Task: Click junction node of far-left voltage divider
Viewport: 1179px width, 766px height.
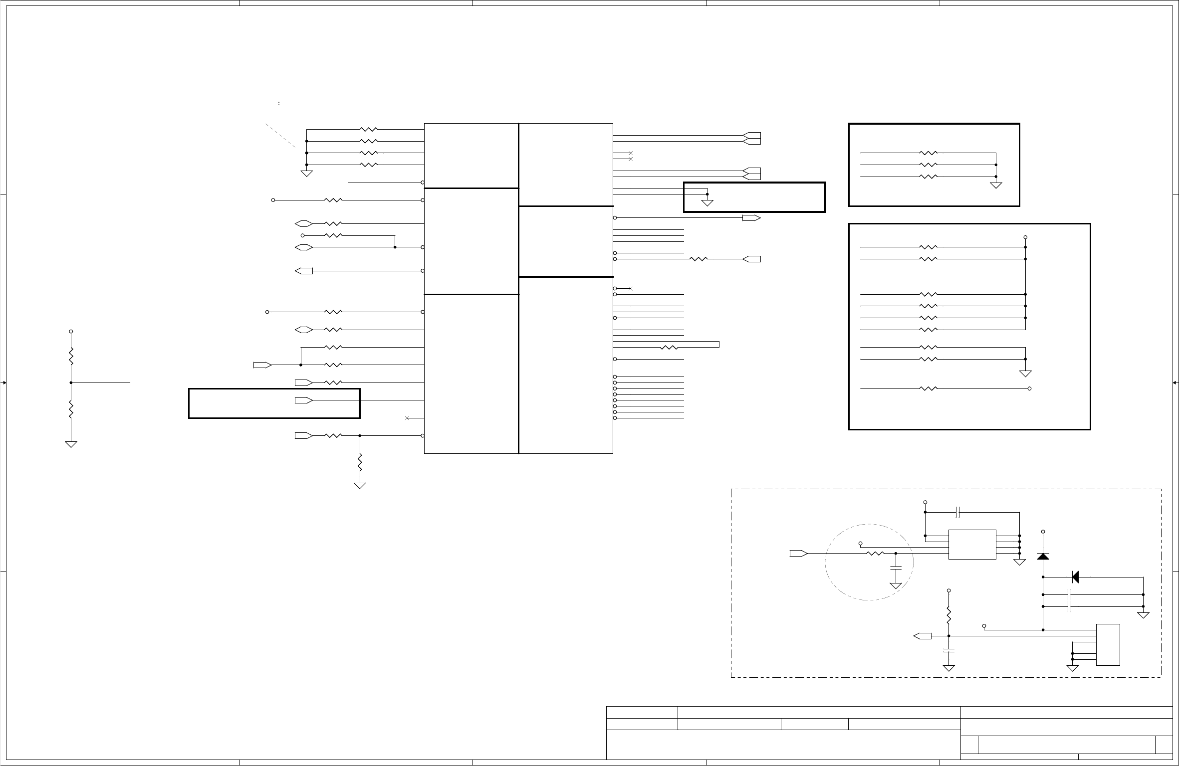Action: (71, 383)
